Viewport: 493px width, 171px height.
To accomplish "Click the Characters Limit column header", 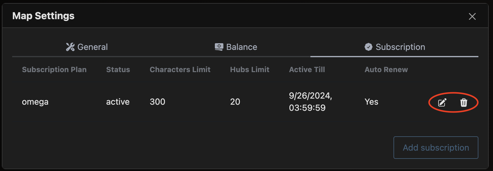I will click(x=180, y=70).
